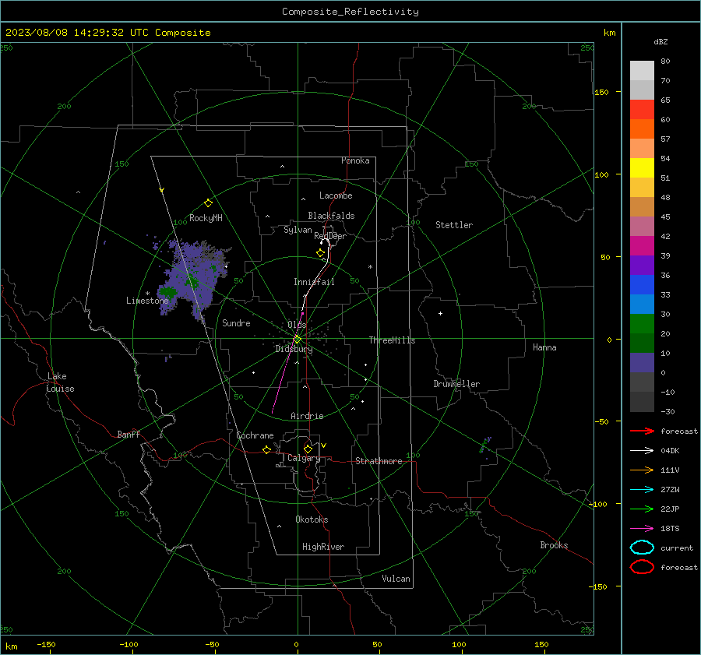Click the Lacombe city label

(336, 195)
